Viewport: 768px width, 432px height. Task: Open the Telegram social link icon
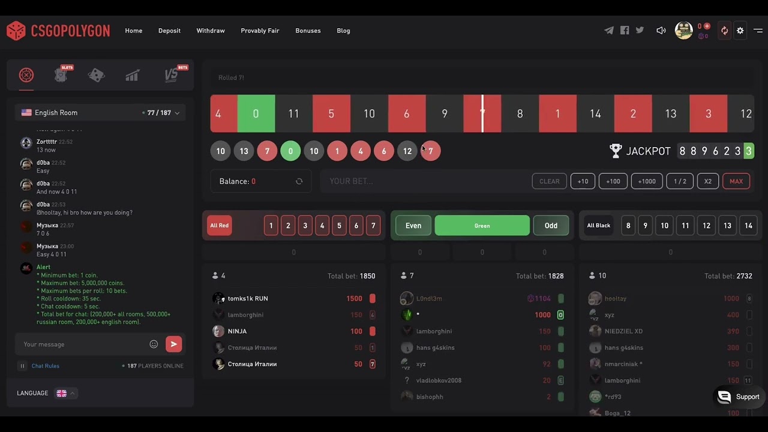click(609, 31)
